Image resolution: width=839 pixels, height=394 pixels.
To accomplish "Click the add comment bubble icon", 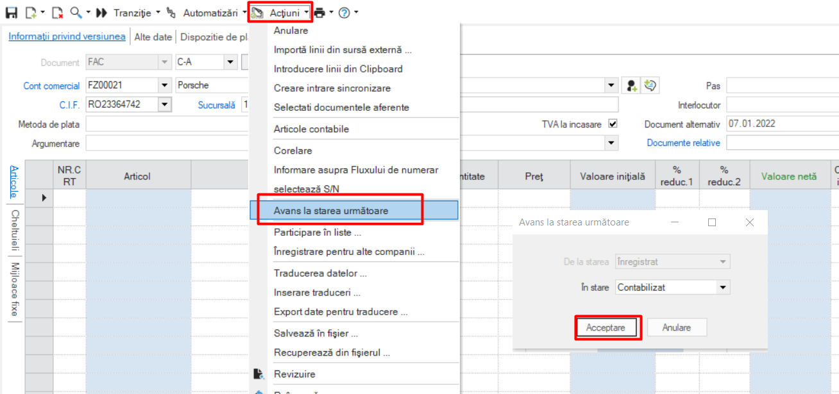I will (651, 85).
